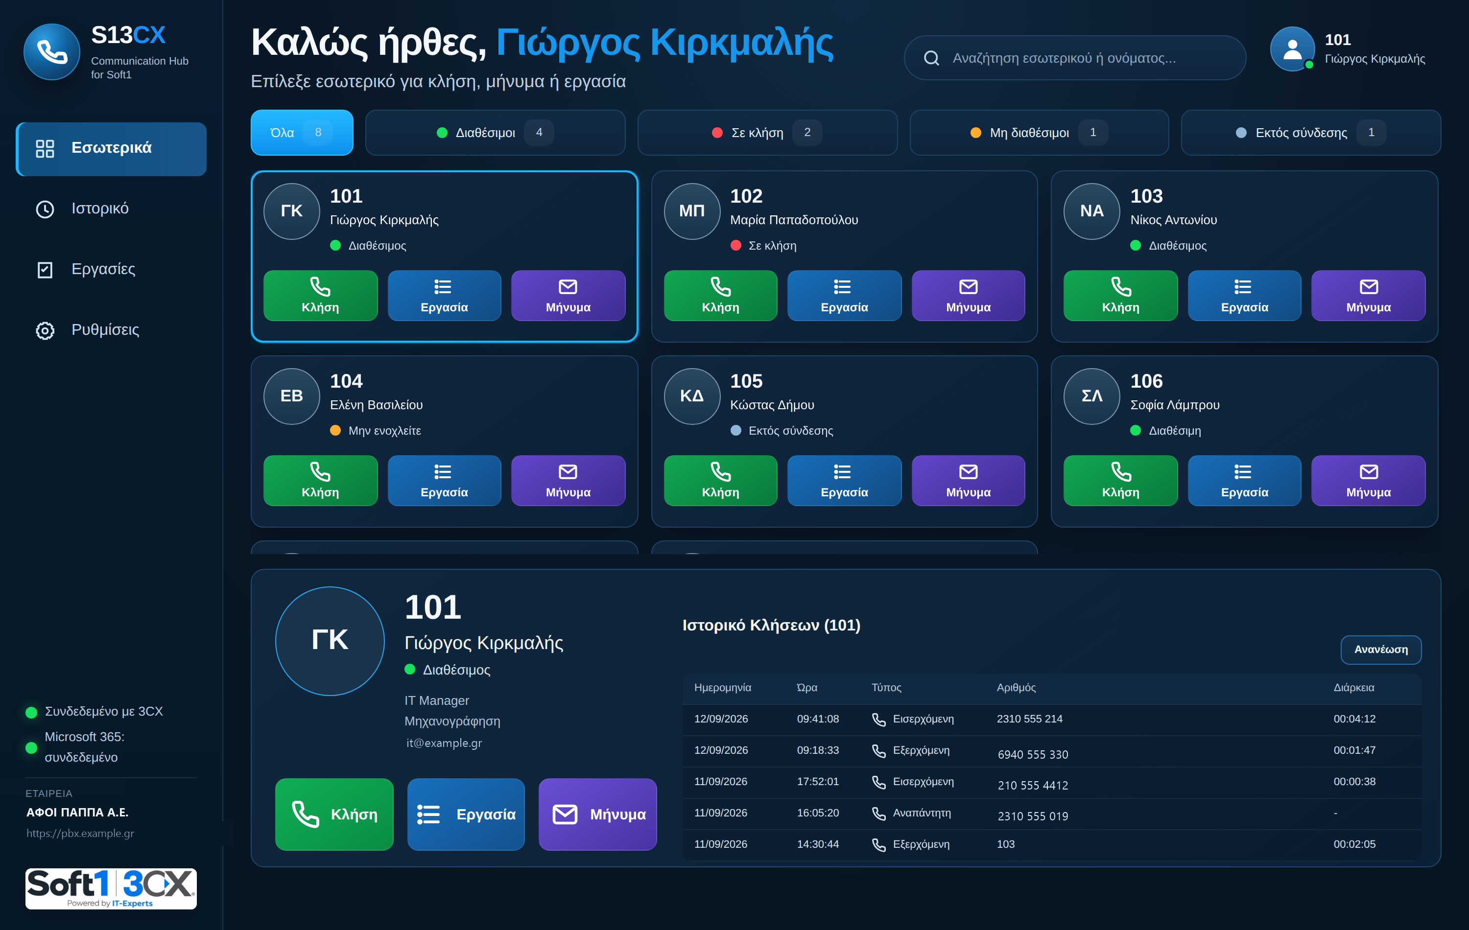Image resolution: width=1469 pixels, height=930 pixels.
Task: Filter by Μη διαθέσιμοι extensions
Action: point(1039,132)
